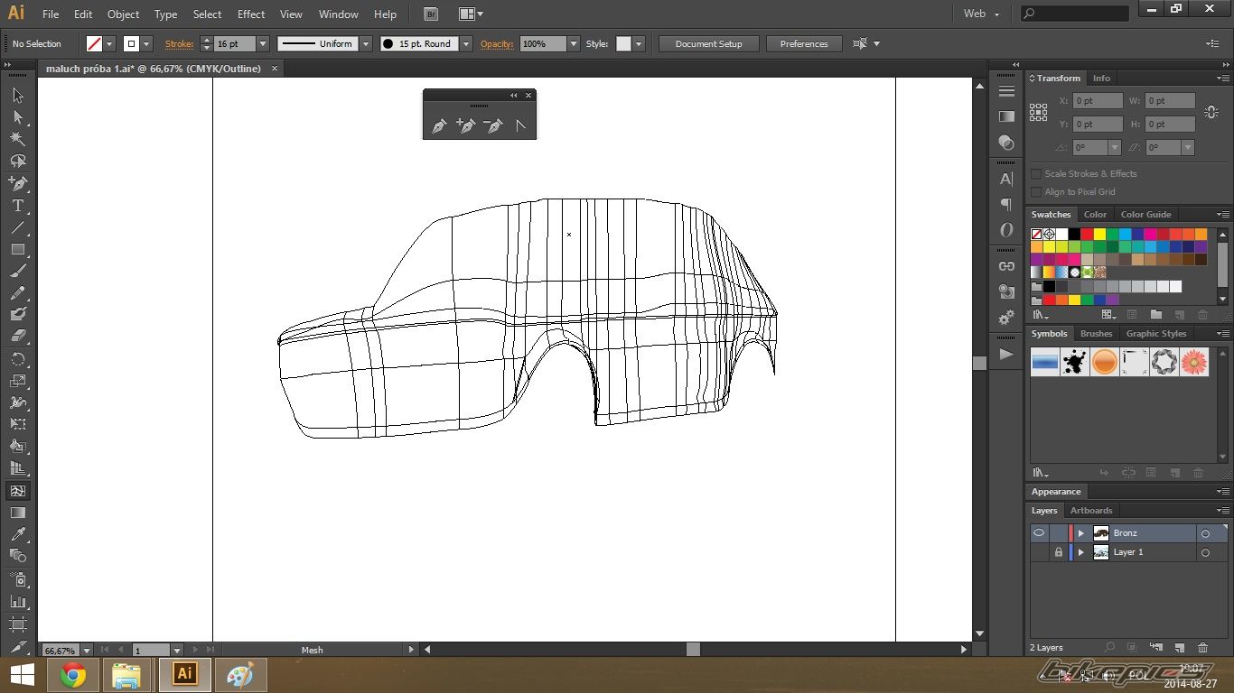This screenshot has height=693, width=1234.
Task: Select the None swatch with red slash
Action: [1036, 235]
